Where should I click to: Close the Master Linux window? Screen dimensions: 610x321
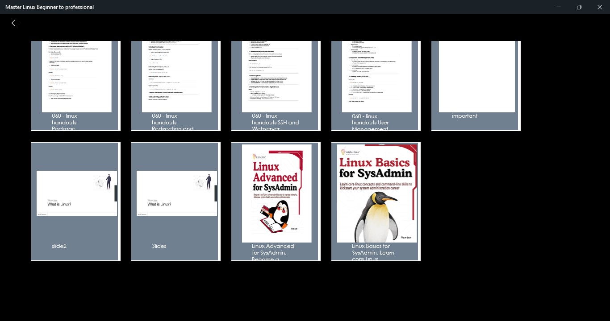click(x=600, y=7)
